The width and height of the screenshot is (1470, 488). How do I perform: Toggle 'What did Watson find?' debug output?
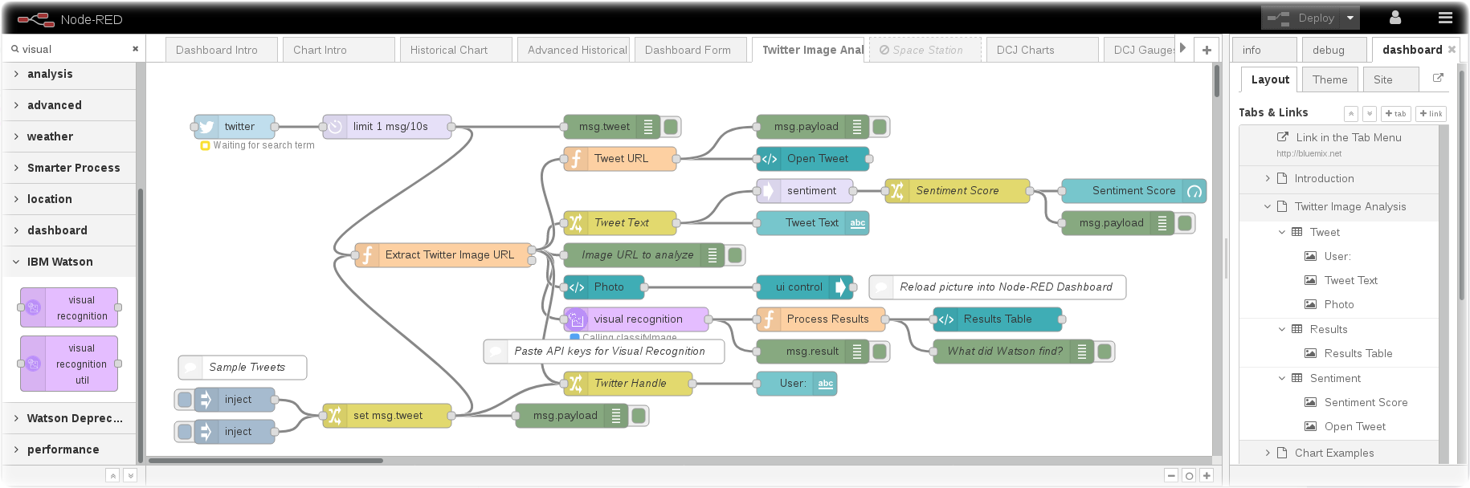[x=1105, y=352]
